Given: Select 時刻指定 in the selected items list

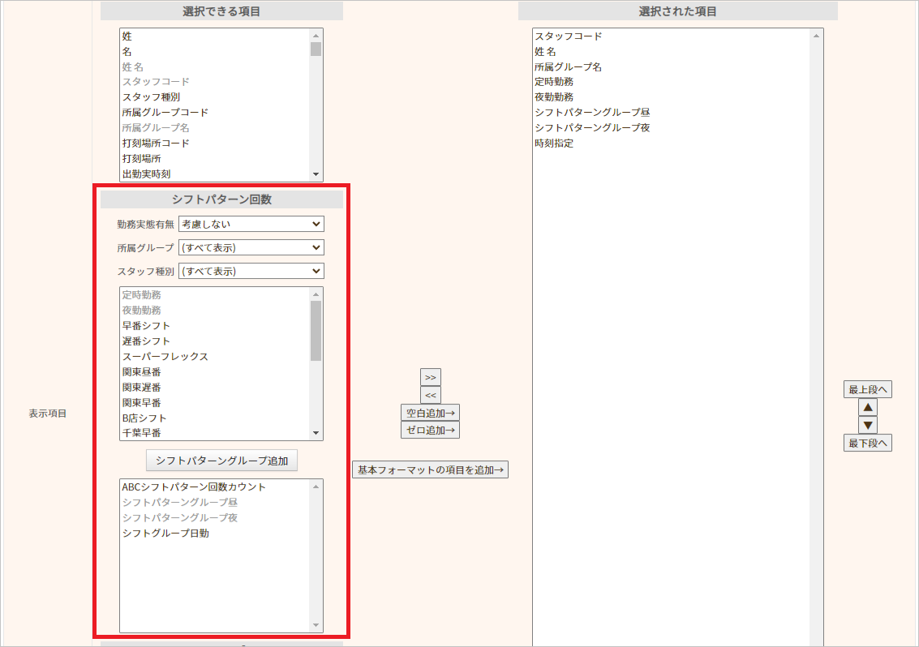Looking at the screenshot, I should (x=554, y=144).
